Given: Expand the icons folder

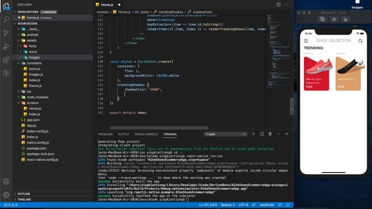Looking at the screenshot, I should pos(20,52).
